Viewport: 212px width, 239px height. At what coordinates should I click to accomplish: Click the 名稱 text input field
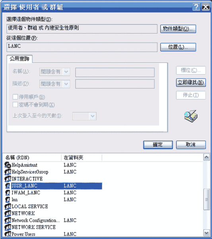[115, 72]
